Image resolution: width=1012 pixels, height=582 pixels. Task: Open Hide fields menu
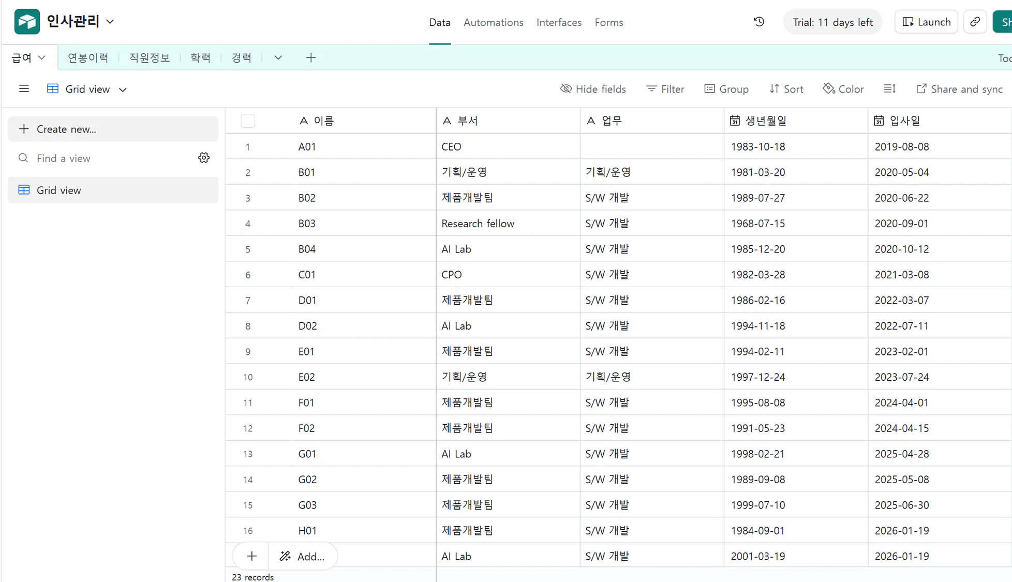[x=593, y=89]
